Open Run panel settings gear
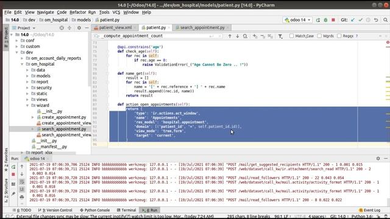This screenshot has height=219, width=390. tap(378, 158)
